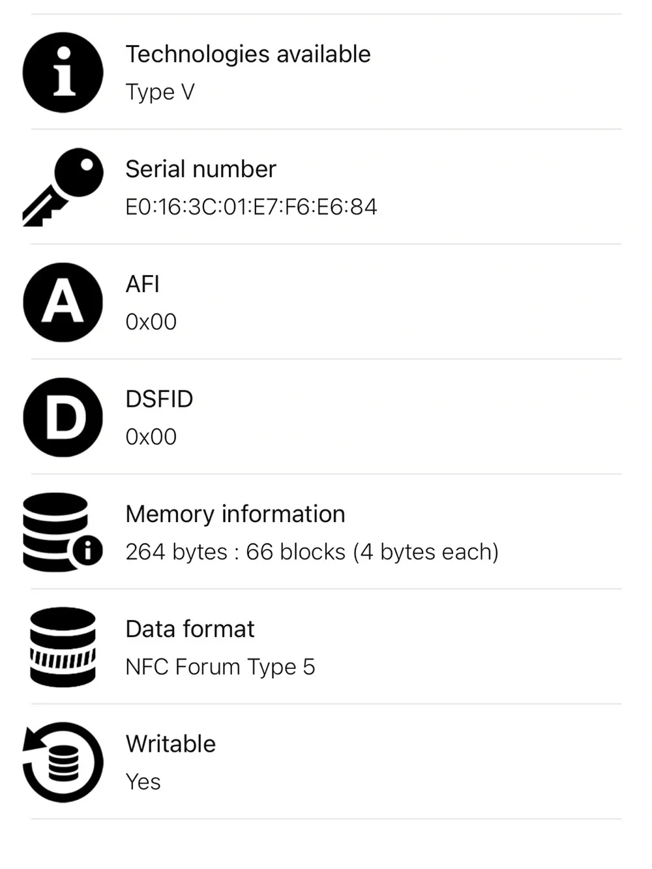The width and height of the screenshot is (652, 869).
Task: Select serial value E0:16:3C:01:E7:F6:E6:84
Action: [x=251, y=207]
